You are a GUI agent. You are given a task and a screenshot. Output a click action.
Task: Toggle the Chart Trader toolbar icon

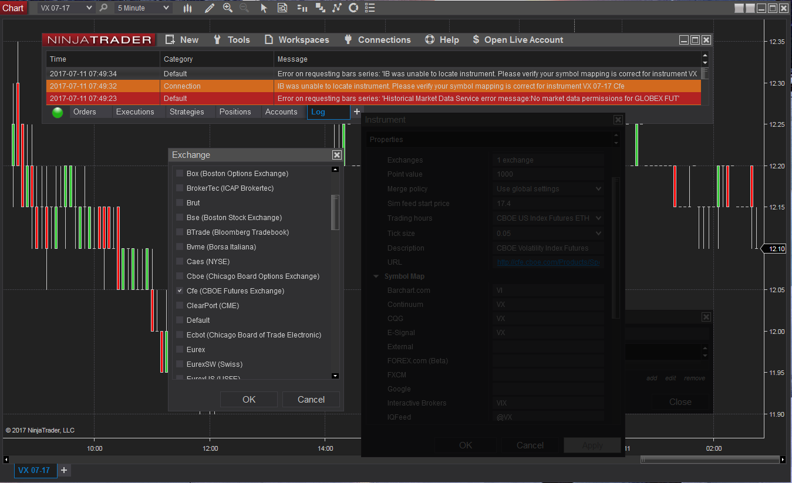302,8
